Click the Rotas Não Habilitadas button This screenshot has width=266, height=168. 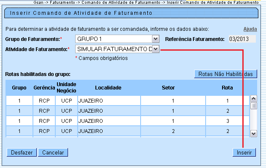coord(225,74)
